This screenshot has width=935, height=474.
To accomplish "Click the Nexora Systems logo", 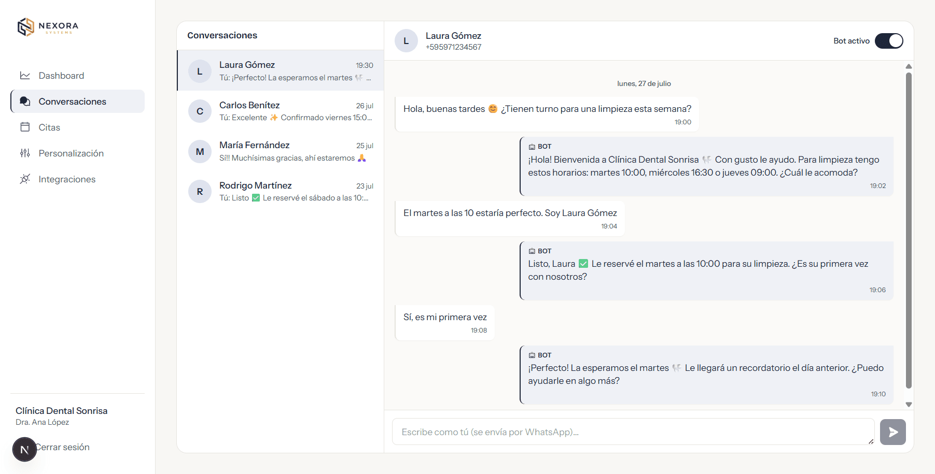I will pyautogui.click(x=48, y=27).
